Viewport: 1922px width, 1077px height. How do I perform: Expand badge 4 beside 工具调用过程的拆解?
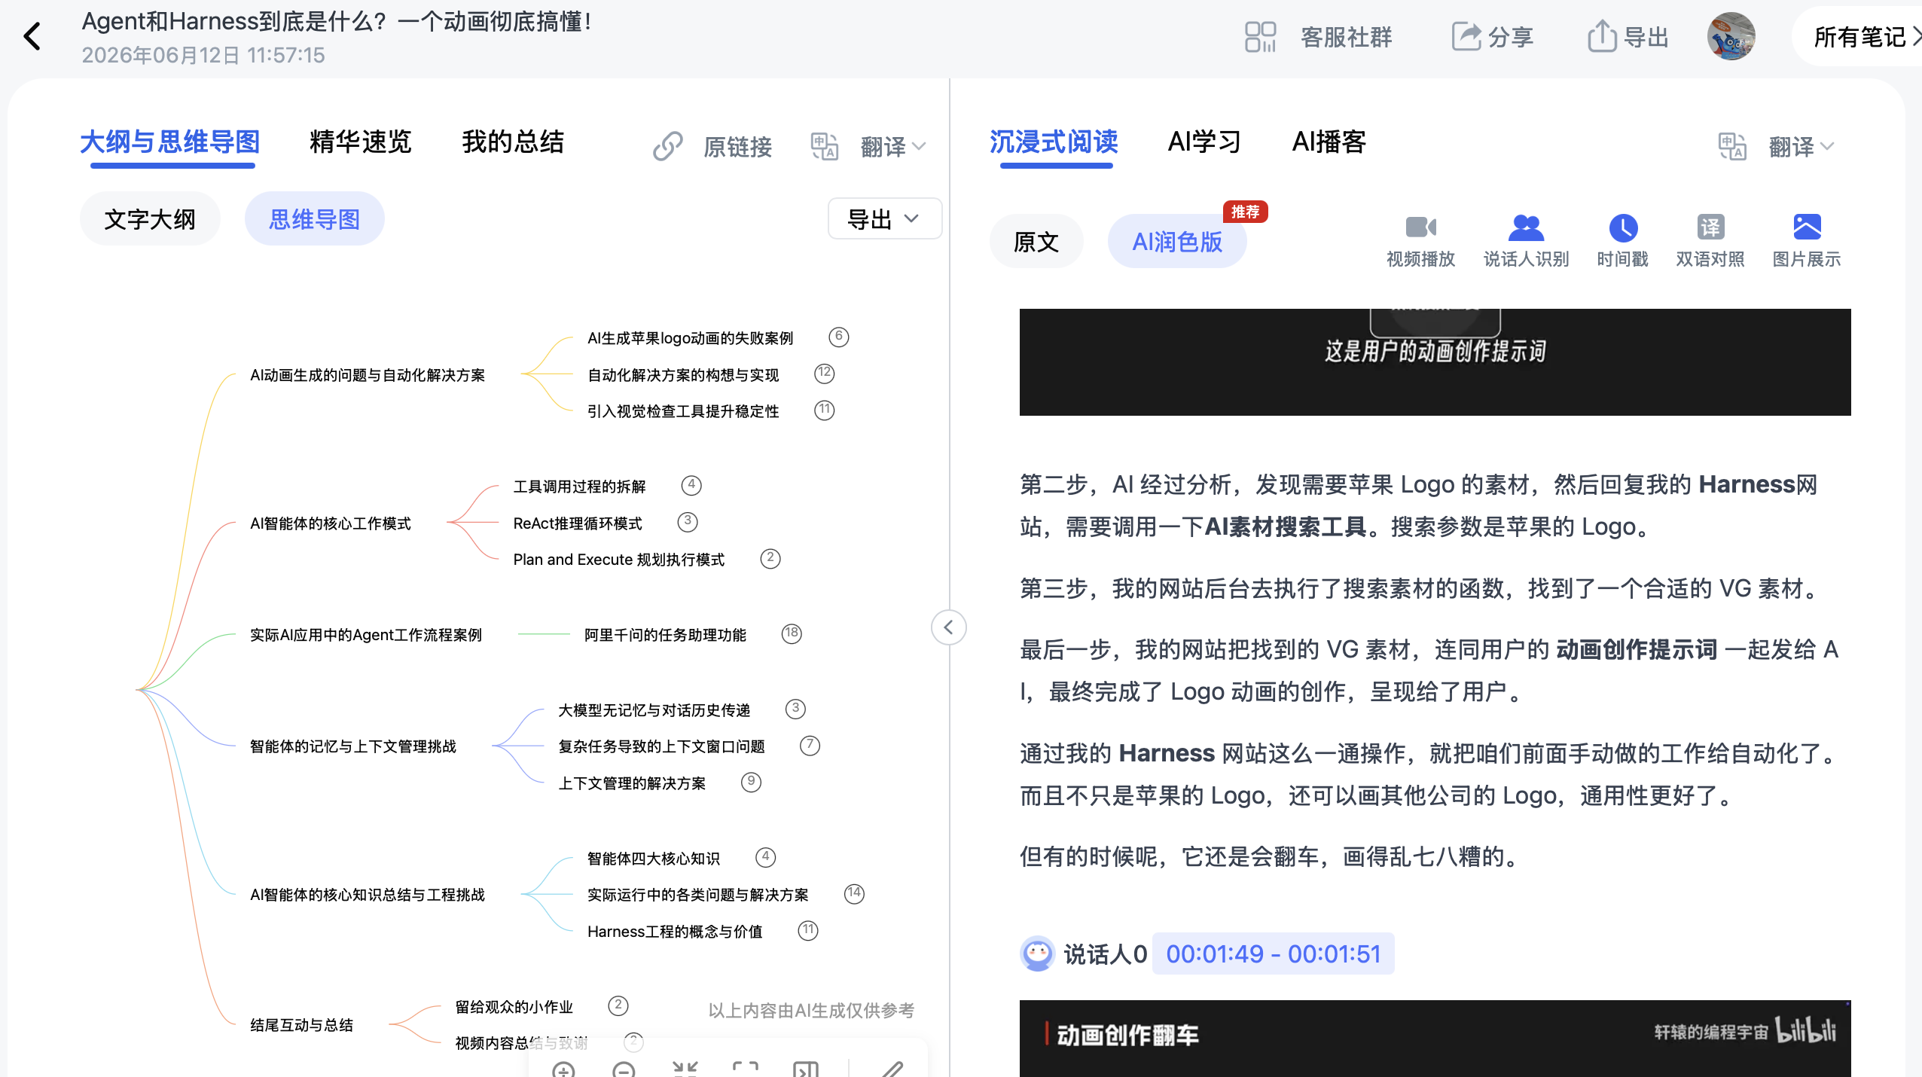[x=691, y=485]
